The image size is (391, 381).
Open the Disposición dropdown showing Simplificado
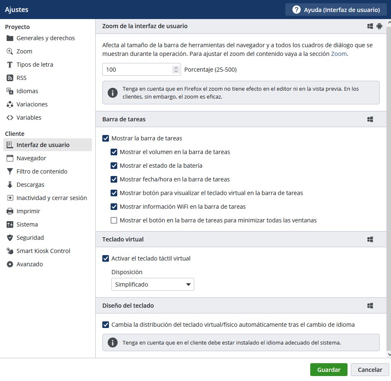tap(152, 285)
